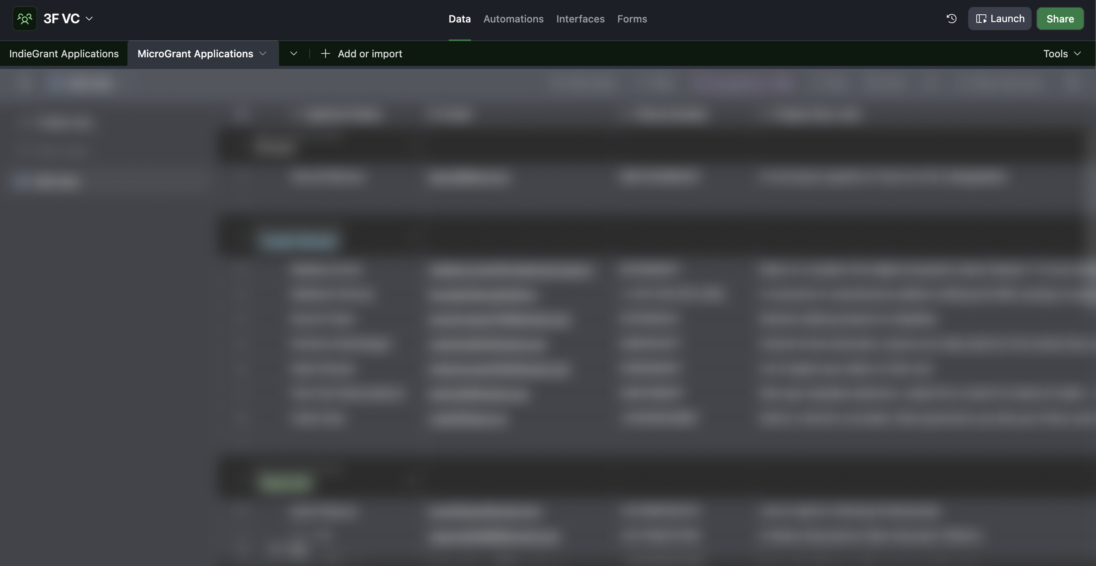Expand the Tools dropdown chevron
Screen dimensions: 1096x566
(x=1077, y=53)
